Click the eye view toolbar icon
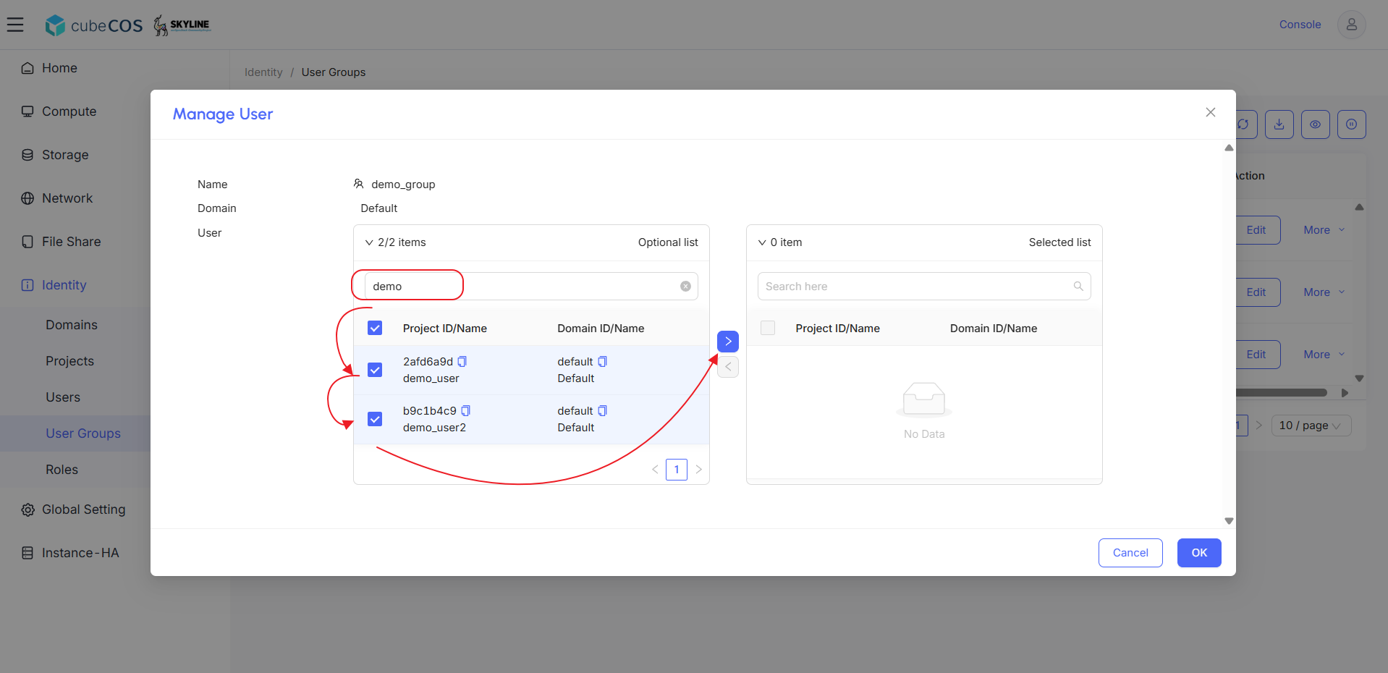This screenshot has width=1388, height=673. coord(1316,124)
